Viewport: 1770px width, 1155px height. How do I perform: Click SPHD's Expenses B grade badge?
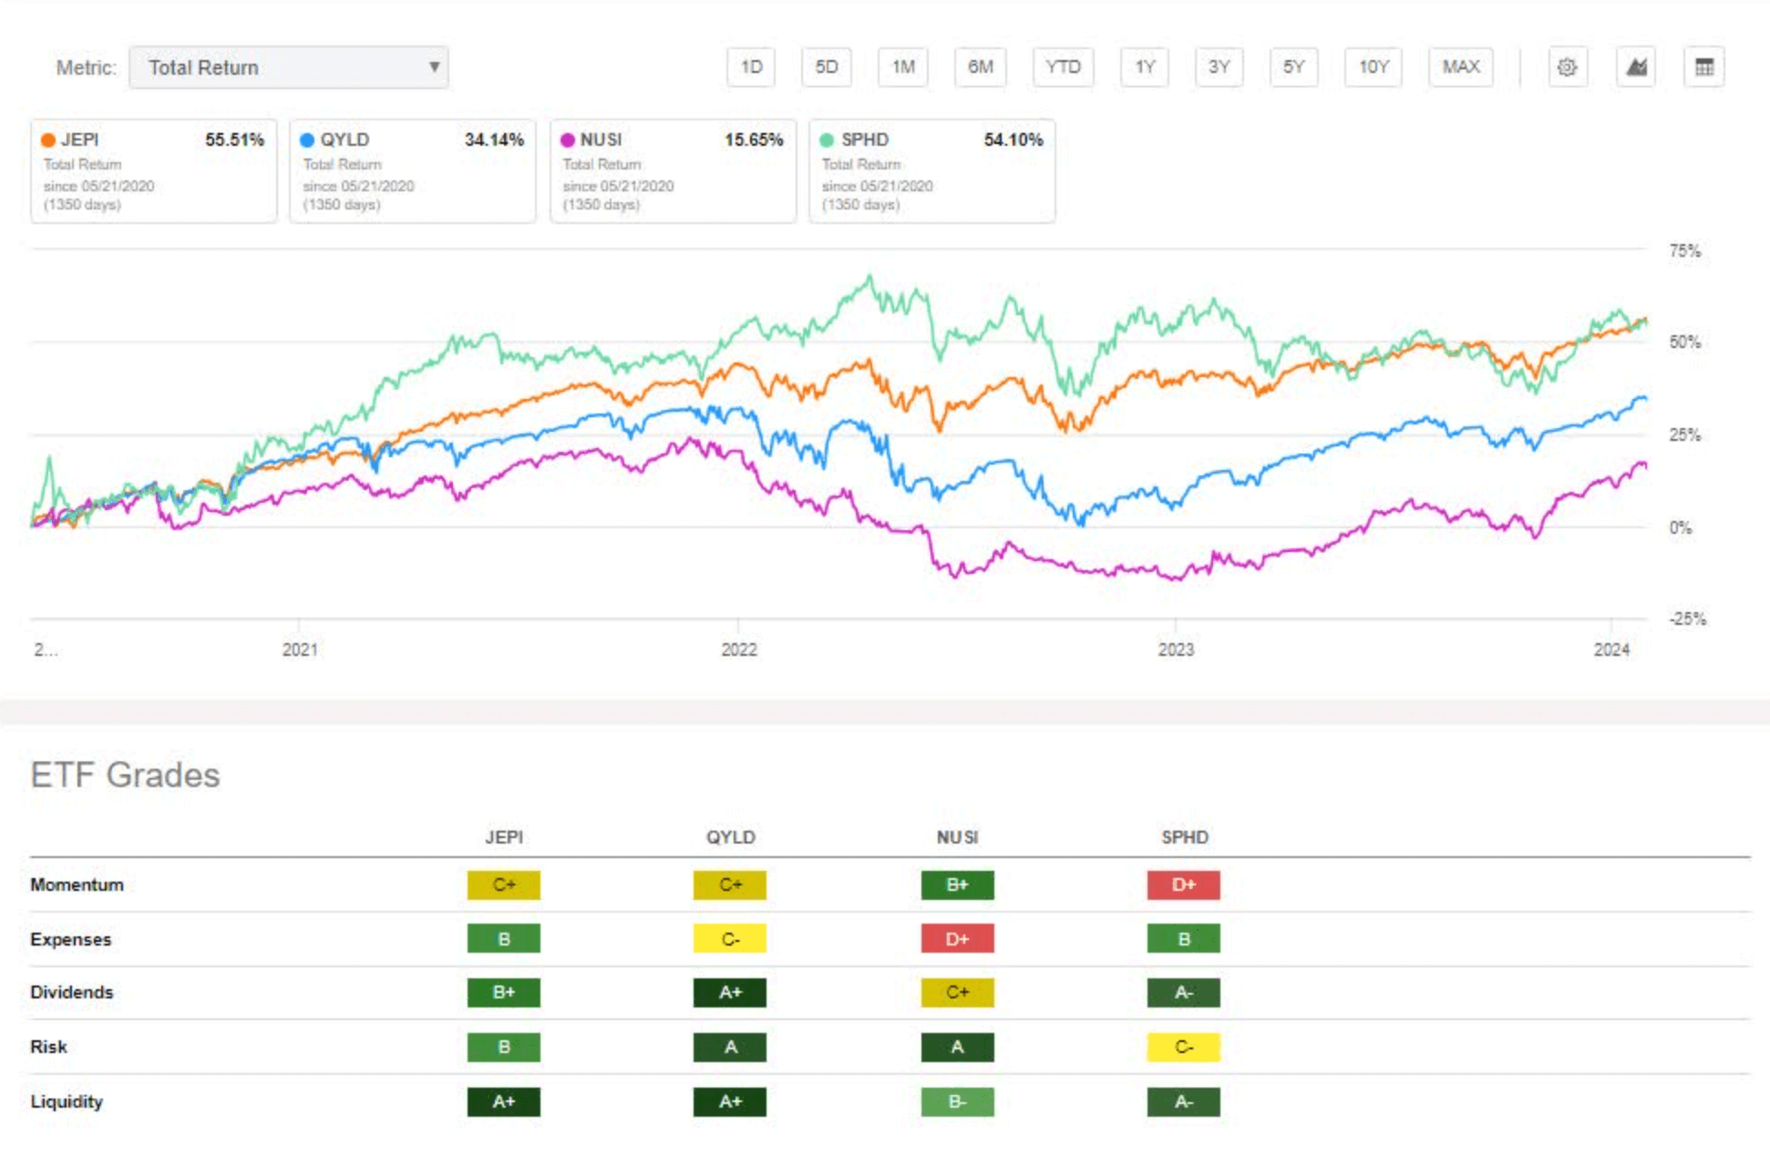click(x=1184, y=939)
